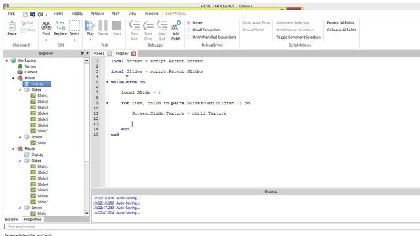Select the highlighted Display script
Screen dimensions: 420x236
[37, 84]
